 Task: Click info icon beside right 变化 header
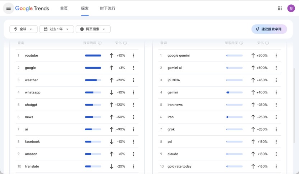pyautogui.click(x=267, y=43)
